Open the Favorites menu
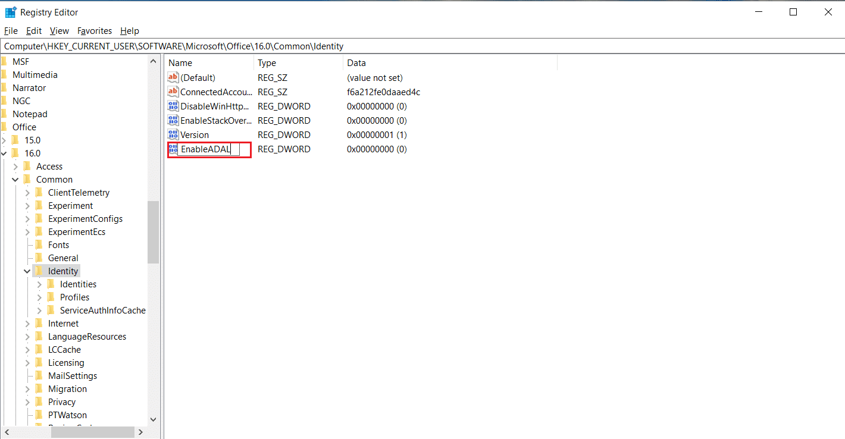 pos(95,31)
